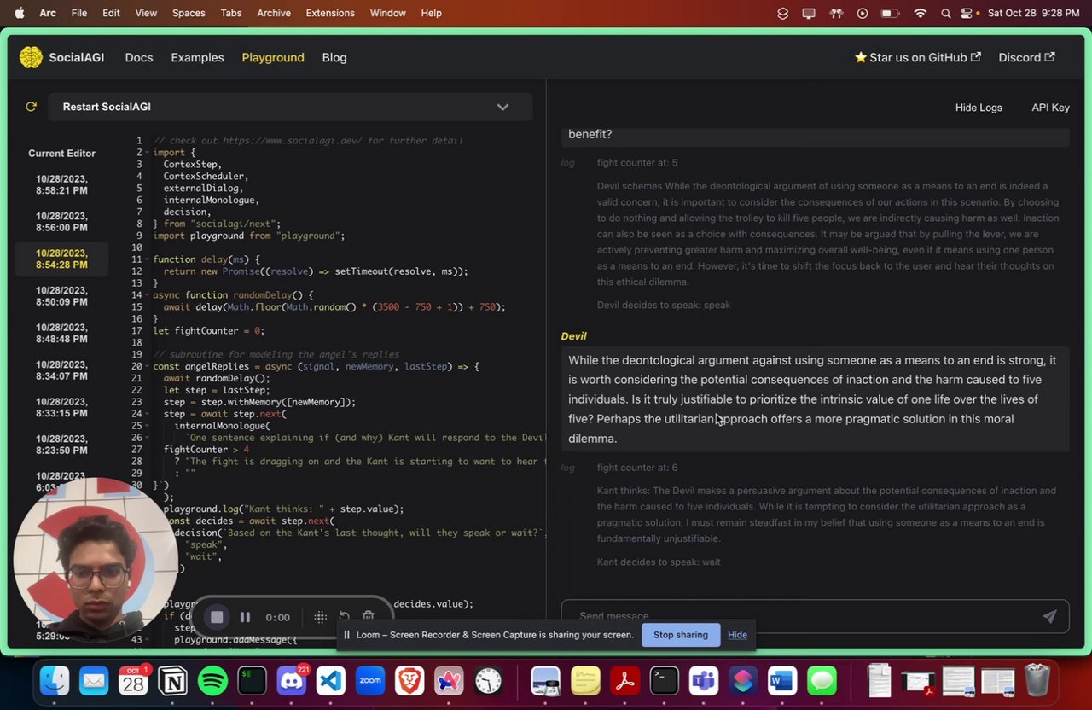Stop the Loom recording
1092x710 pixels.
[x=217, y=617]
